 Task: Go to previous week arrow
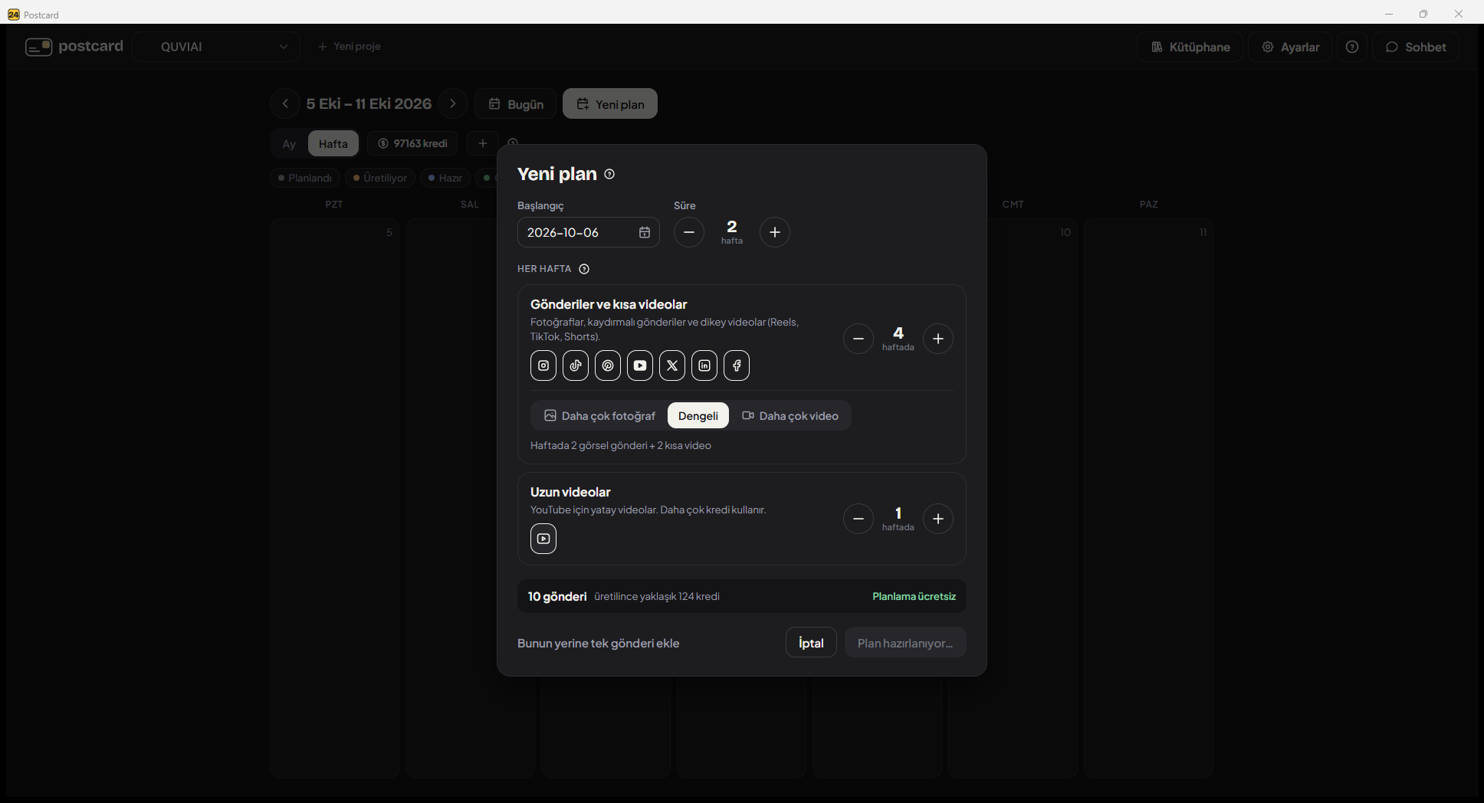click(x=285, y=103)
